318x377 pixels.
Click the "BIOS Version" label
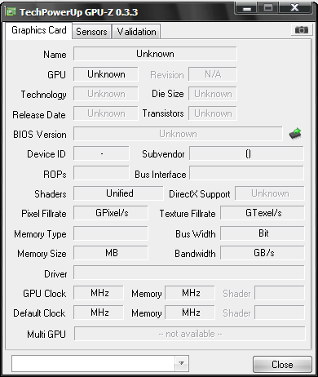(40, 135)
